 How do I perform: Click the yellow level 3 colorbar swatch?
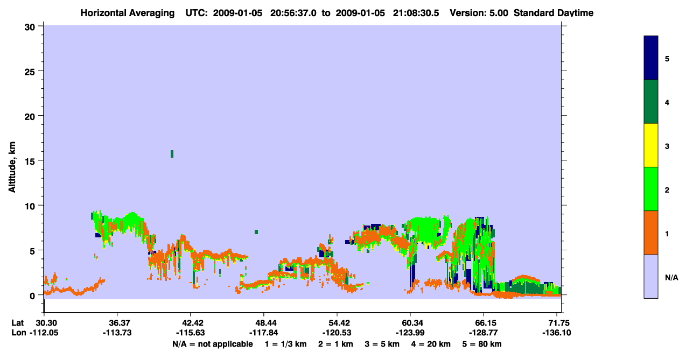pos(651,145)
